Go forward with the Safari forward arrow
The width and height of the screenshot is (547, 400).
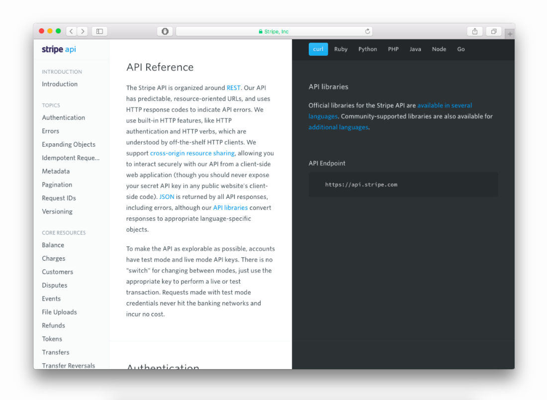click(83, 31)
